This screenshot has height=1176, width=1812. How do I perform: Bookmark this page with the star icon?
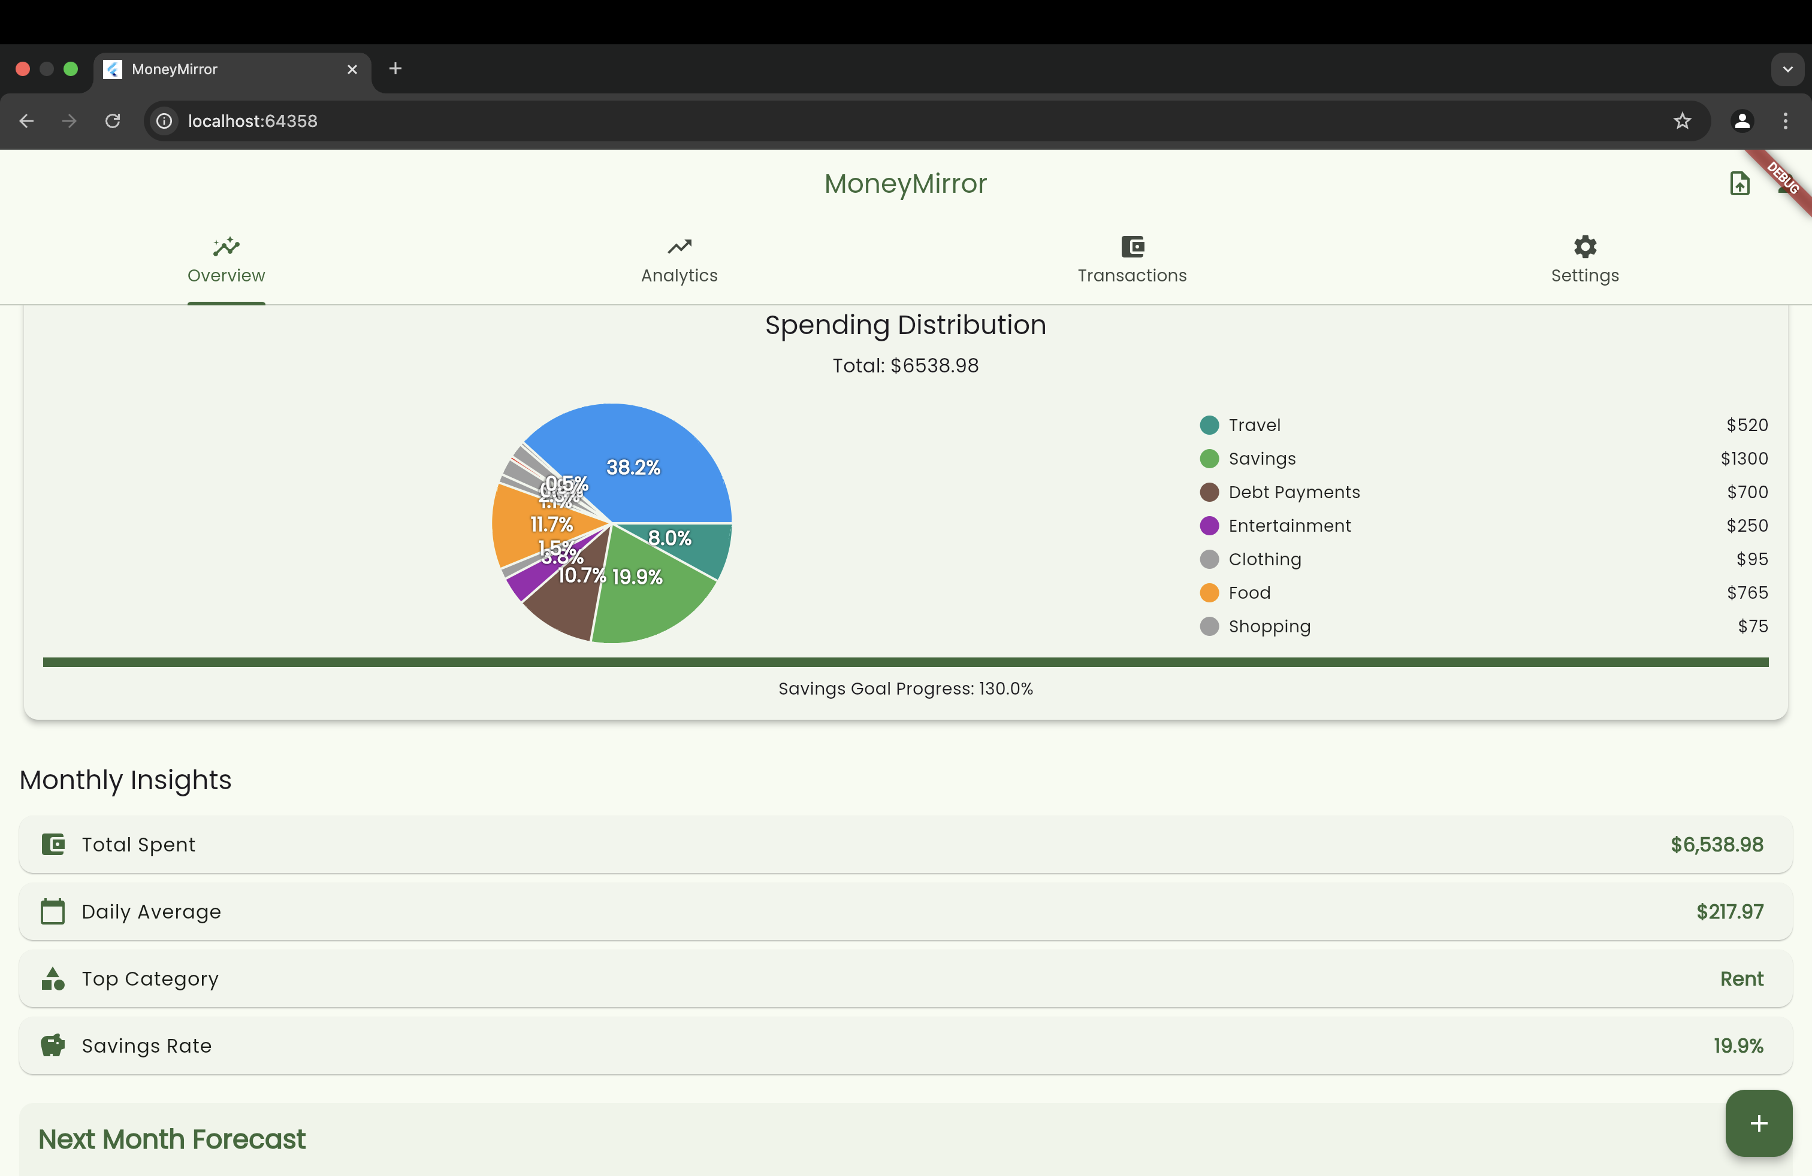[1682, 121]
